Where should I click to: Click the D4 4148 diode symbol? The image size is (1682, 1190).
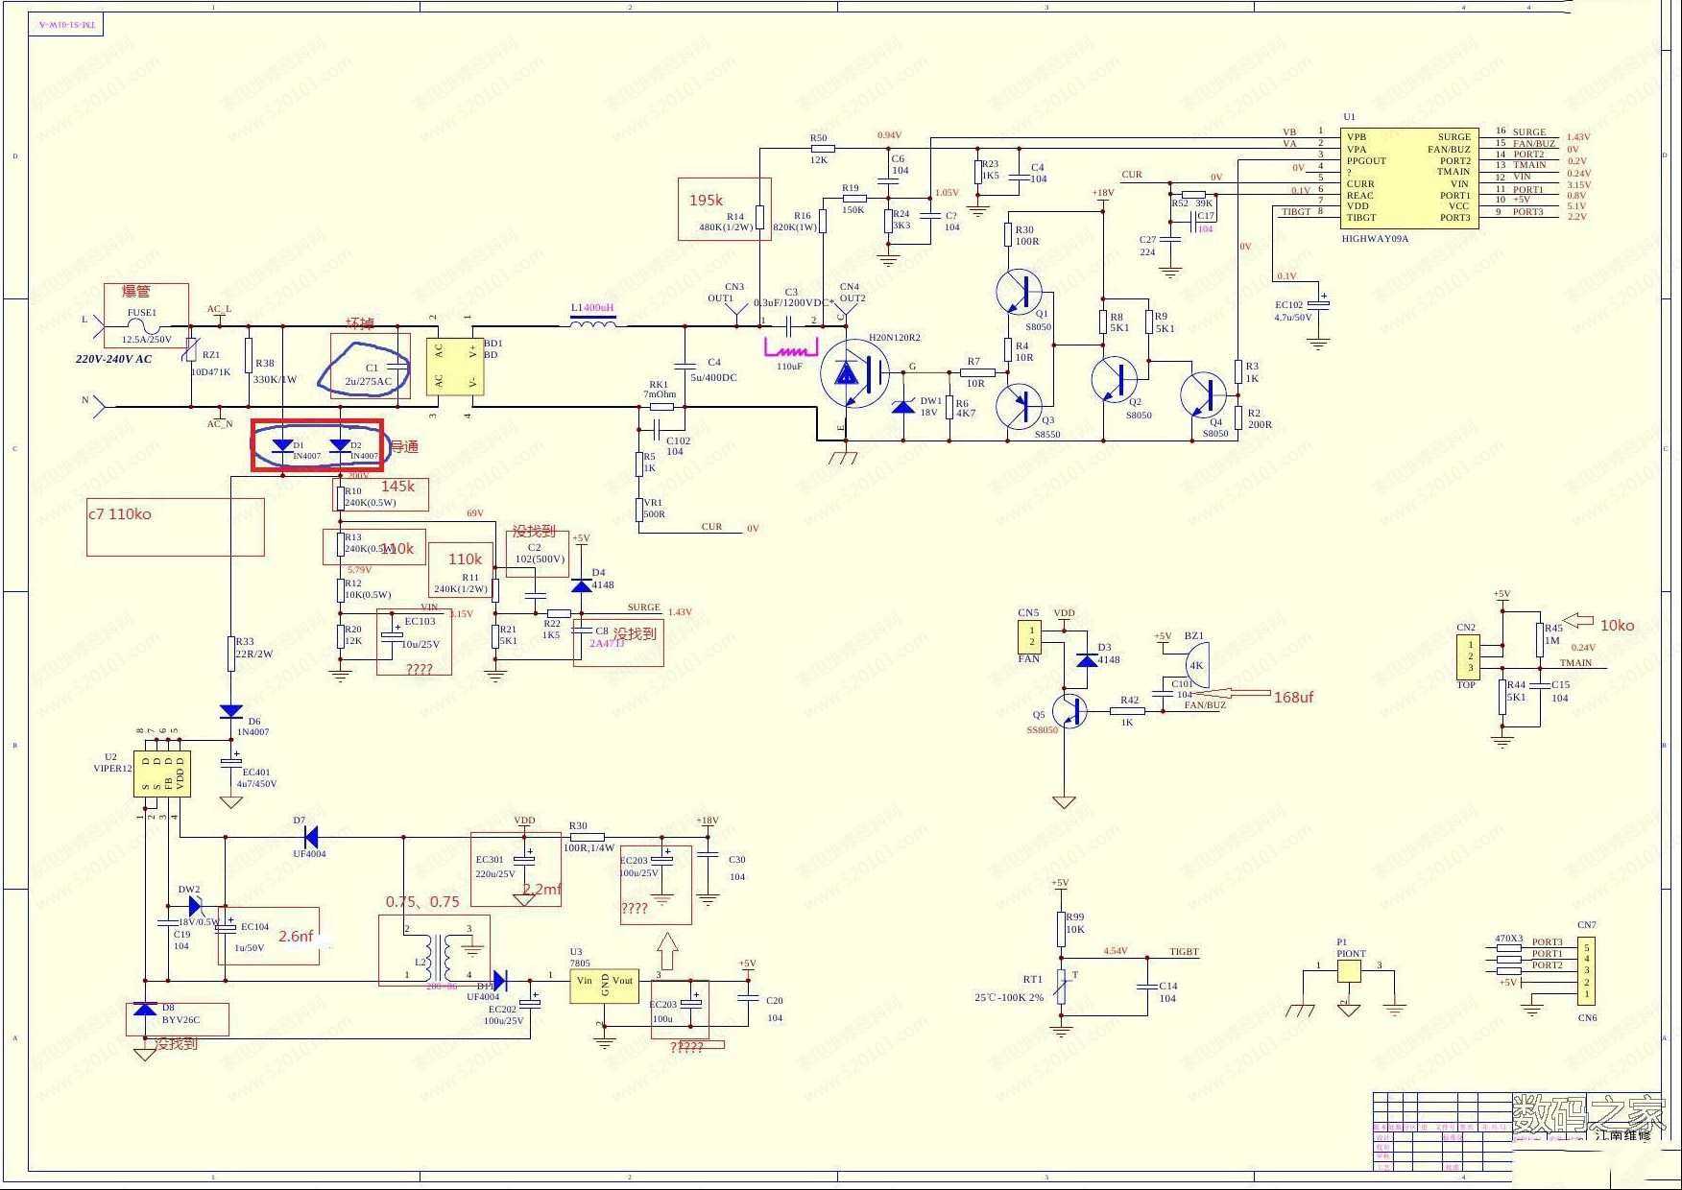pos(582,584)
